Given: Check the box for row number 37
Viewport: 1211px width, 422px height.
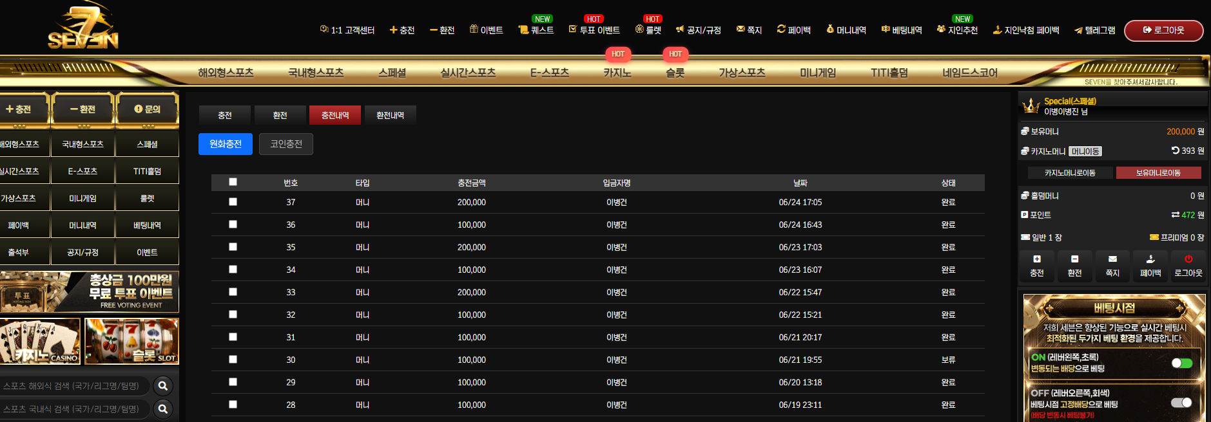Looking at the screenshot, I should click(233, 201).
